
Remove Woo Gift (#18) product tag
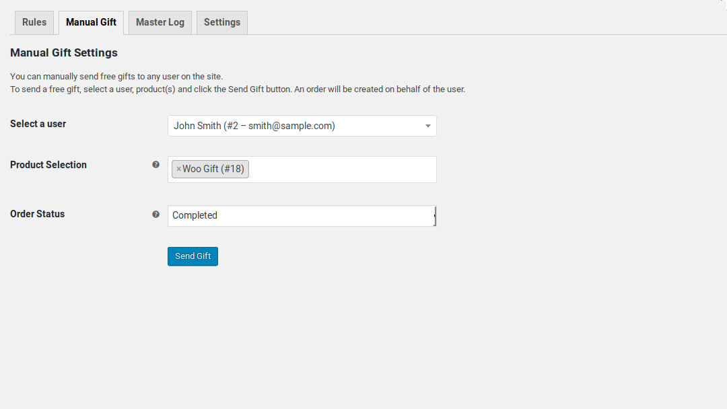click(x=178, y=169)
